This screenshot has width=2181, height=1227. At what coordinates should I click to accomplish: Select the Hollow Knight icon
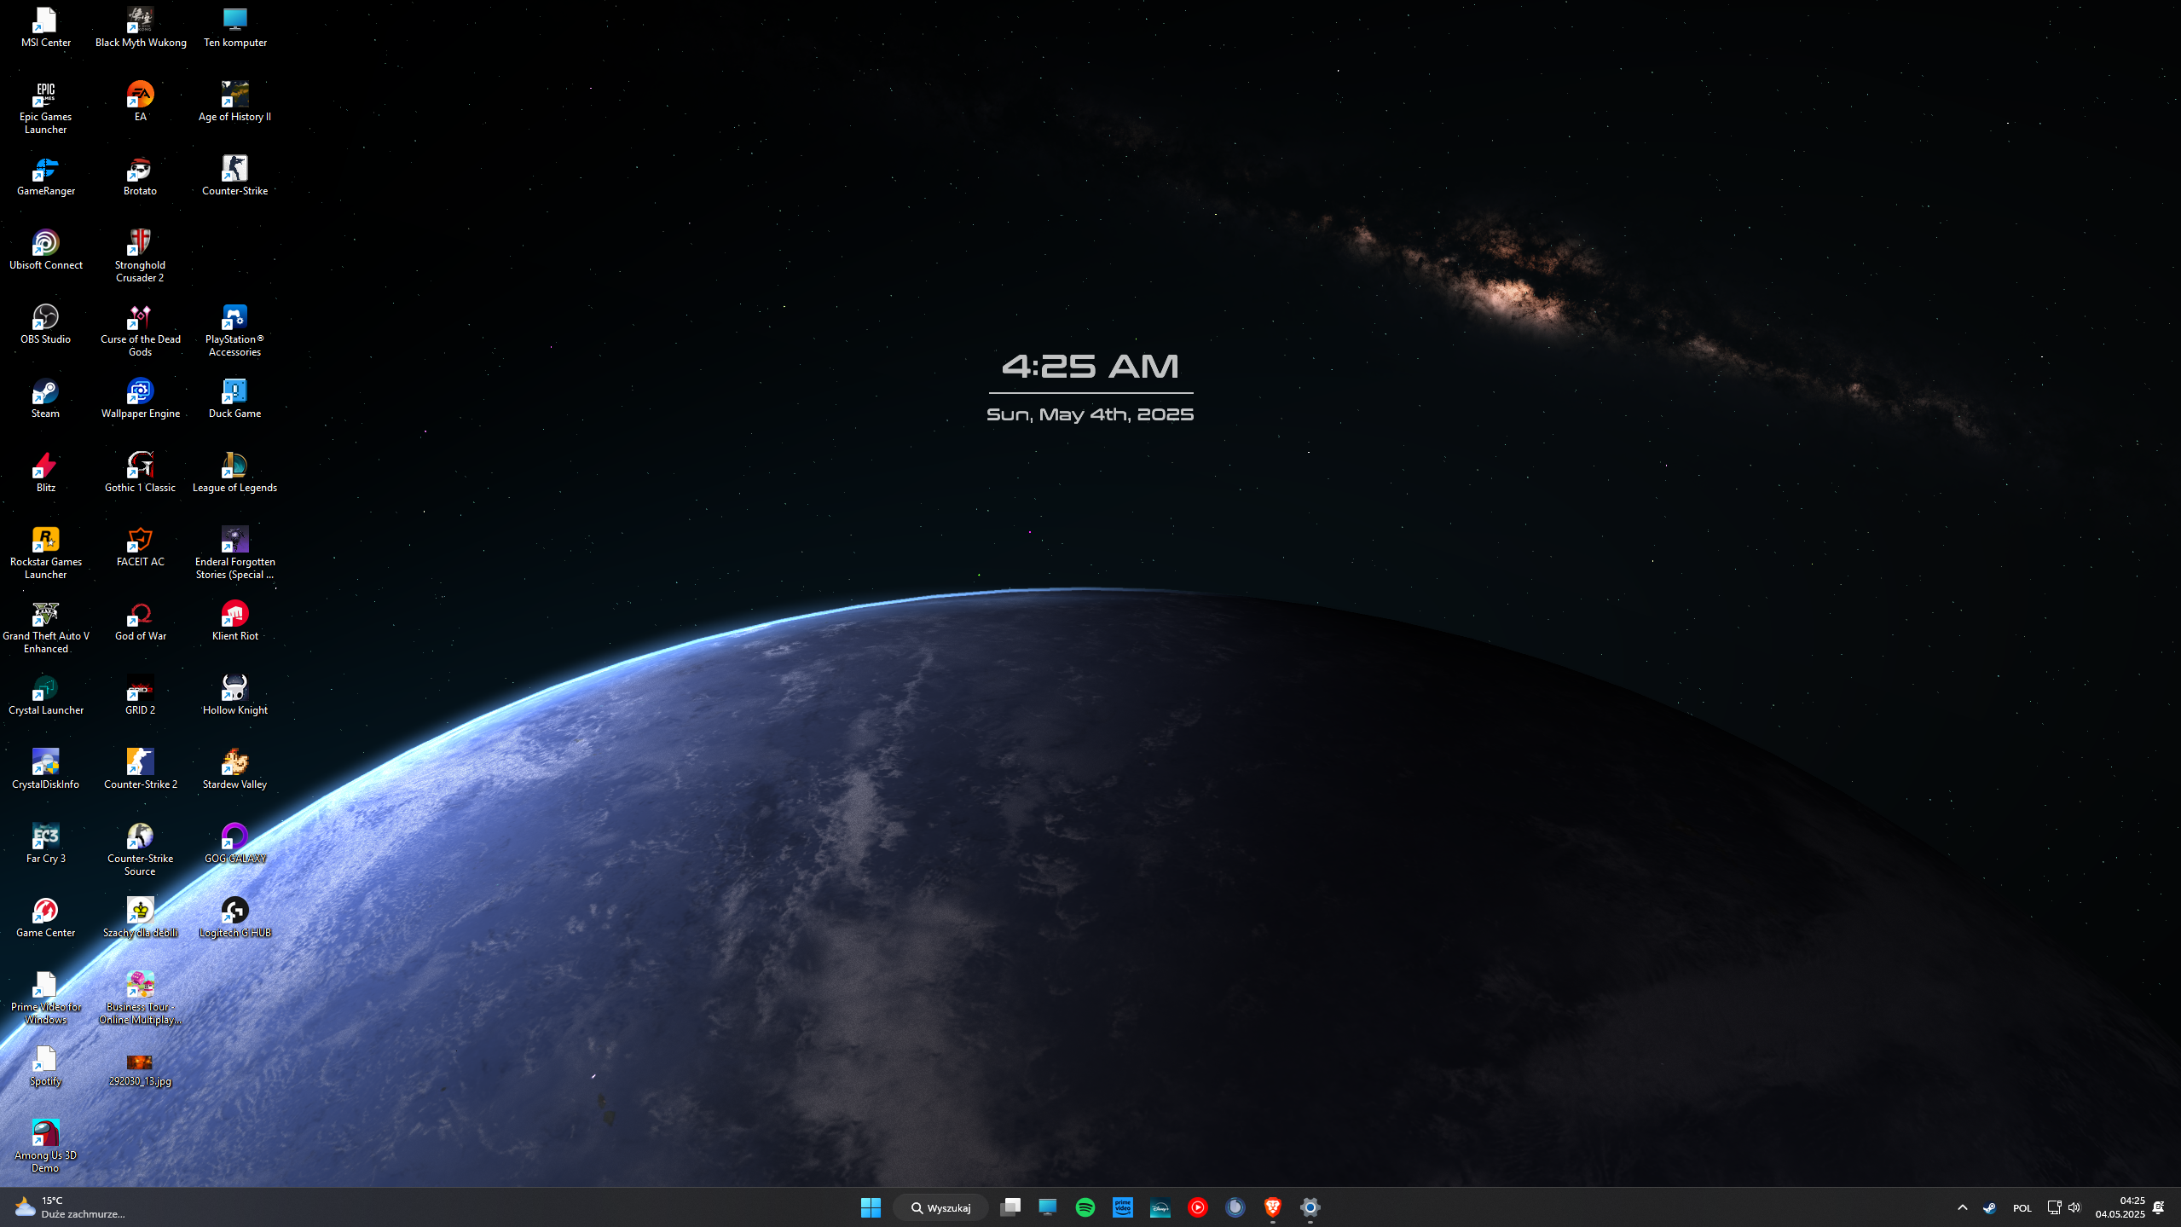(234, 695)
